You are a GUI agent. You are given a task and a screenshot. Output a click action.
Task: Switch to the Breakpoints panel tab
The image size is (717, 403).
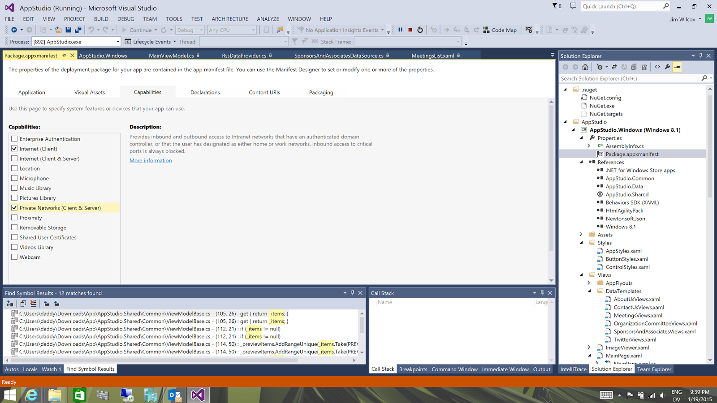[413, 369]
